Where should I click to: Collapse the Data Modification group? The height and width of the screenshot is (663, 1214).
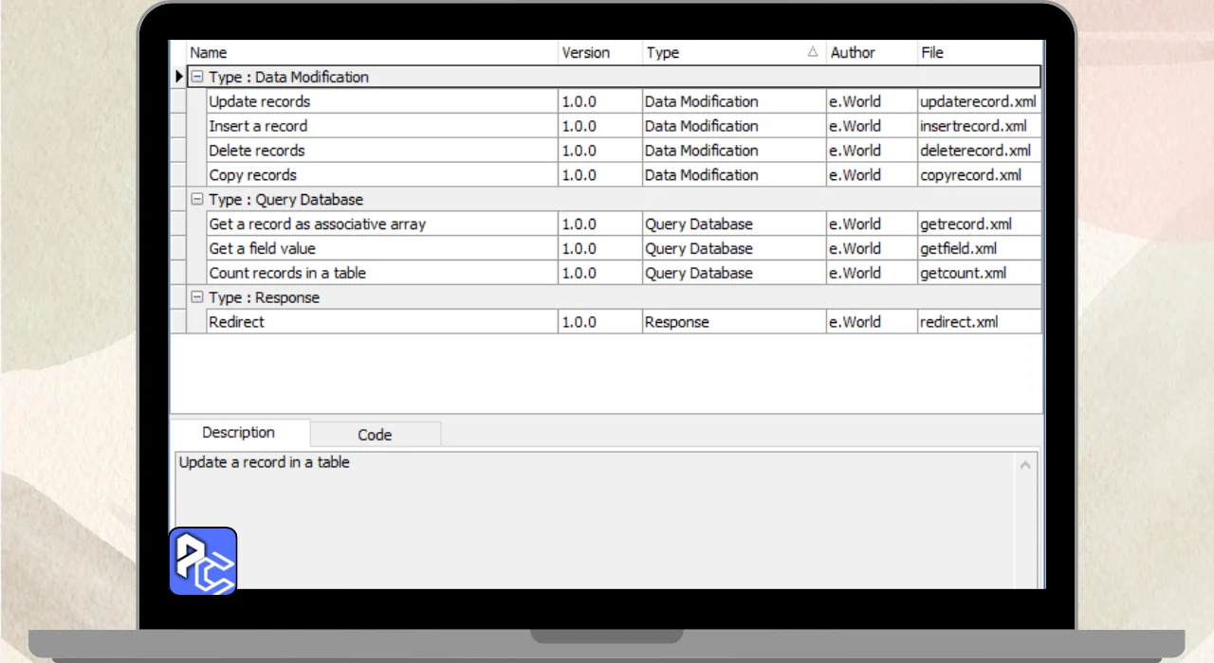click(x=197, y=78)
